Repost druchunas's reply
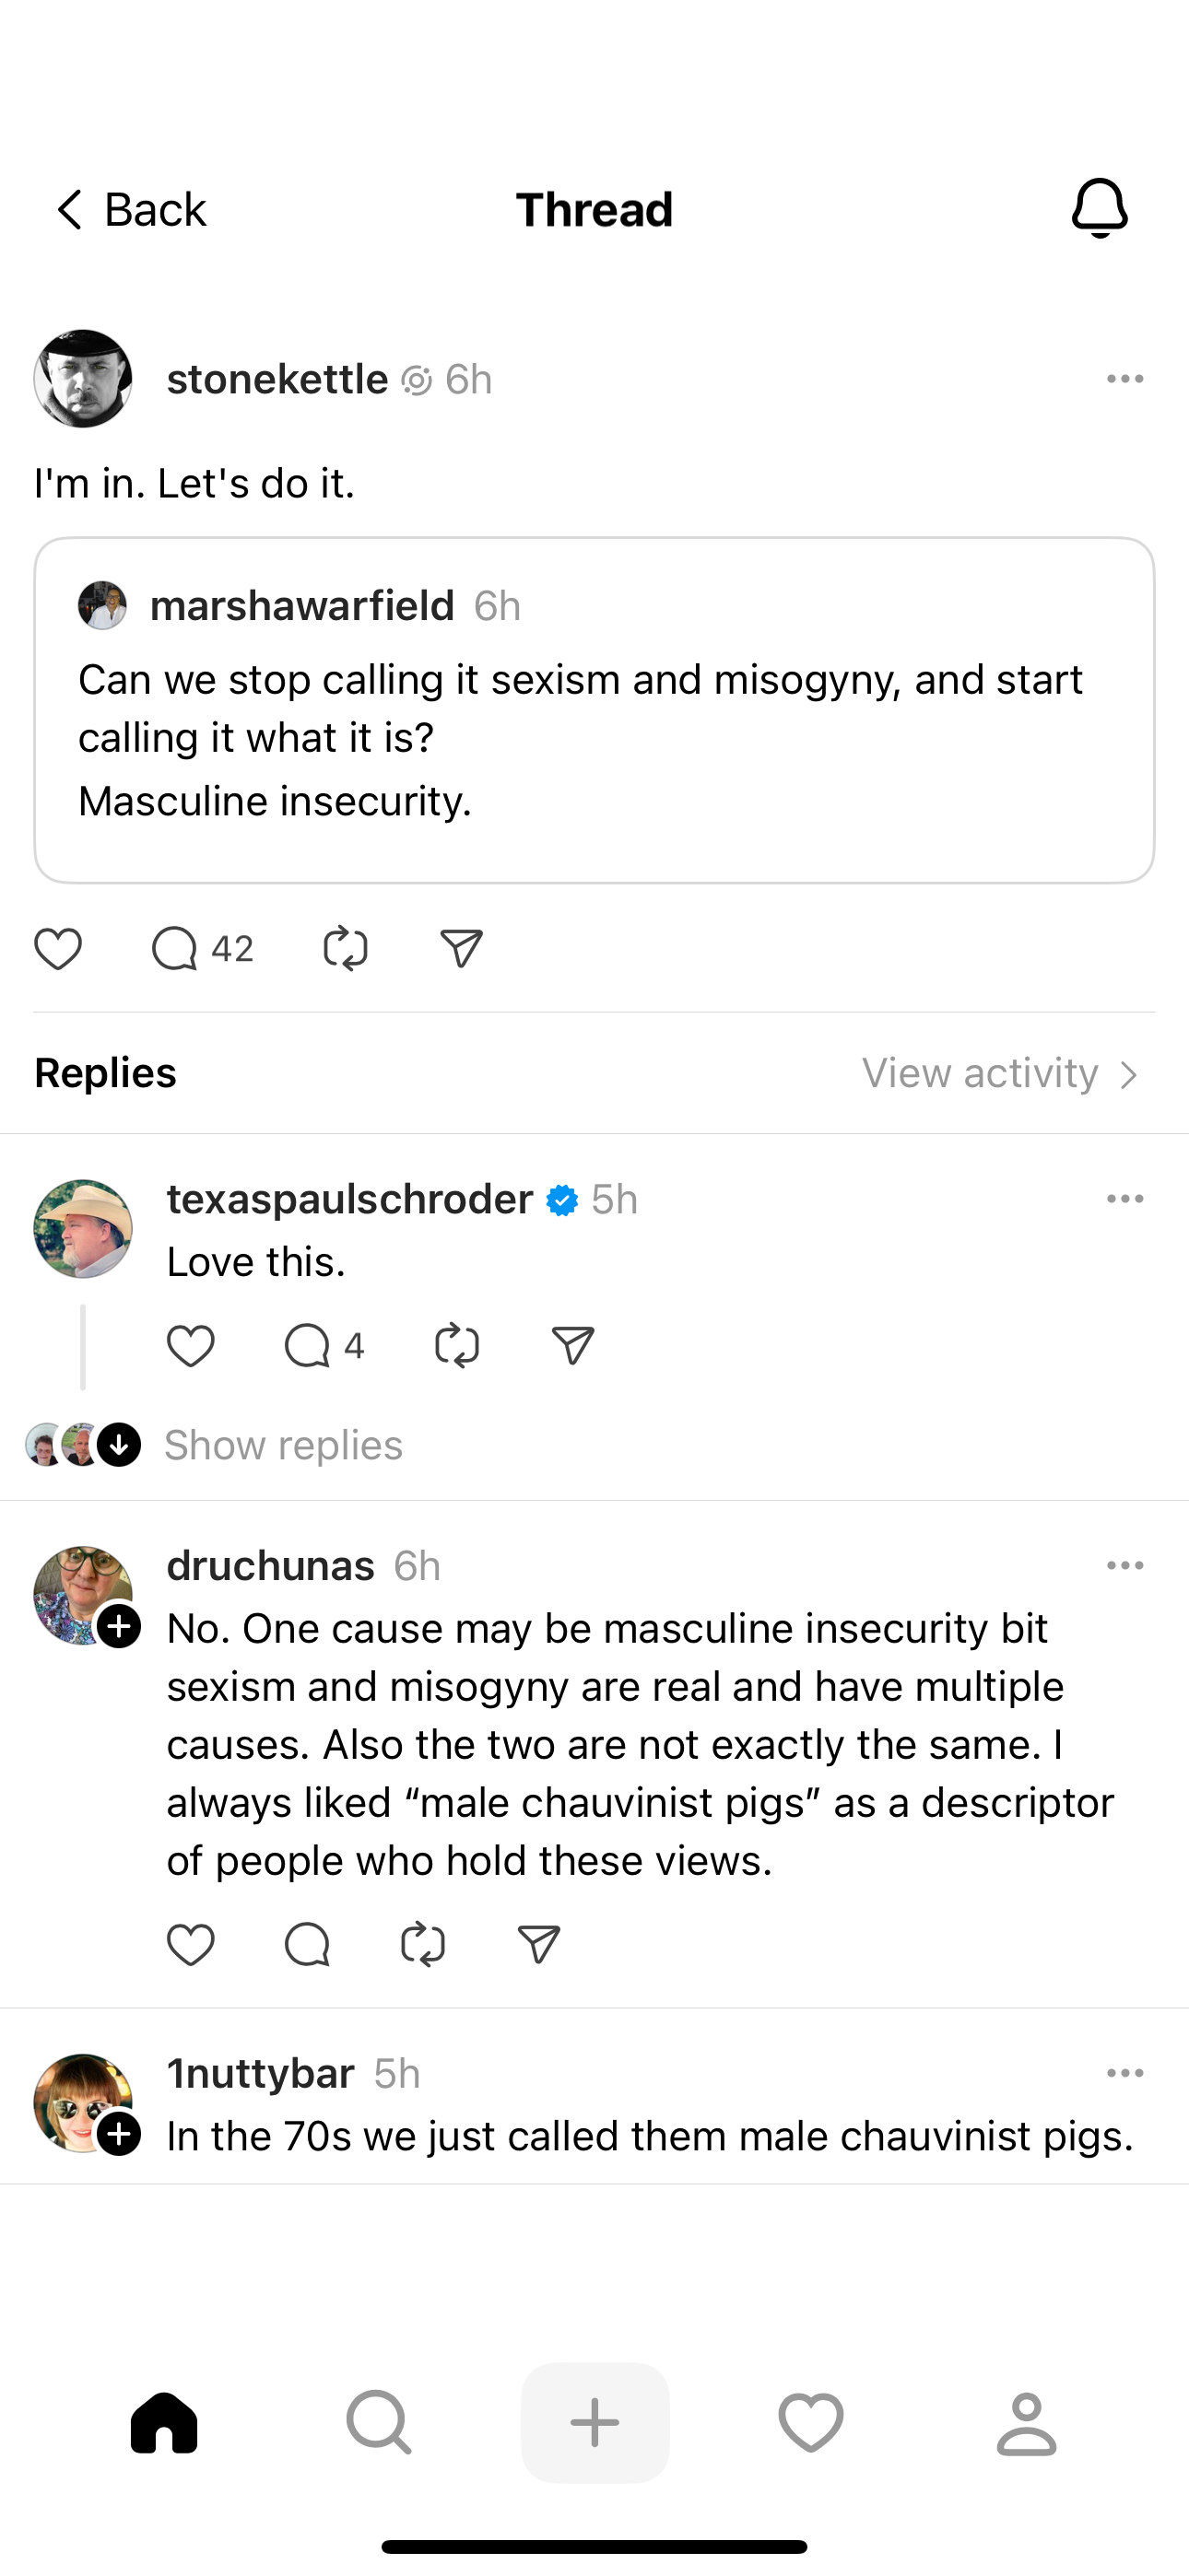 coord(422,1945)
